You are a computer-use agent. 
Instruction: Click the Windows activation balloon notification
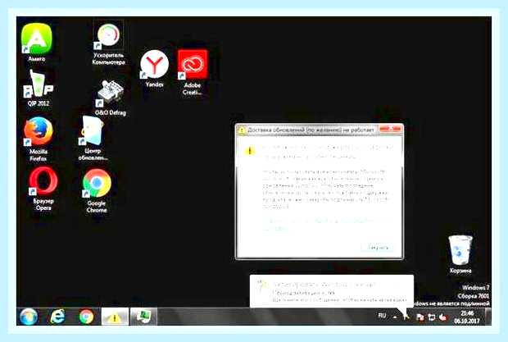(332, 291)
